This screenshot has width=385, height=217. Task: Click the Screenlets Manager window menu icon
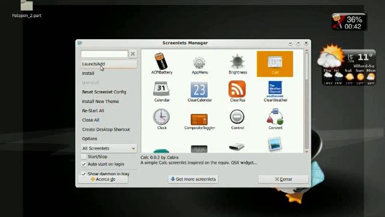pos(79,43)
